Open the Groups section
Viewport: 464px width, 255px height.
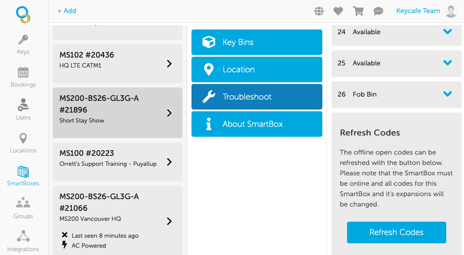[x=23, y=208]
